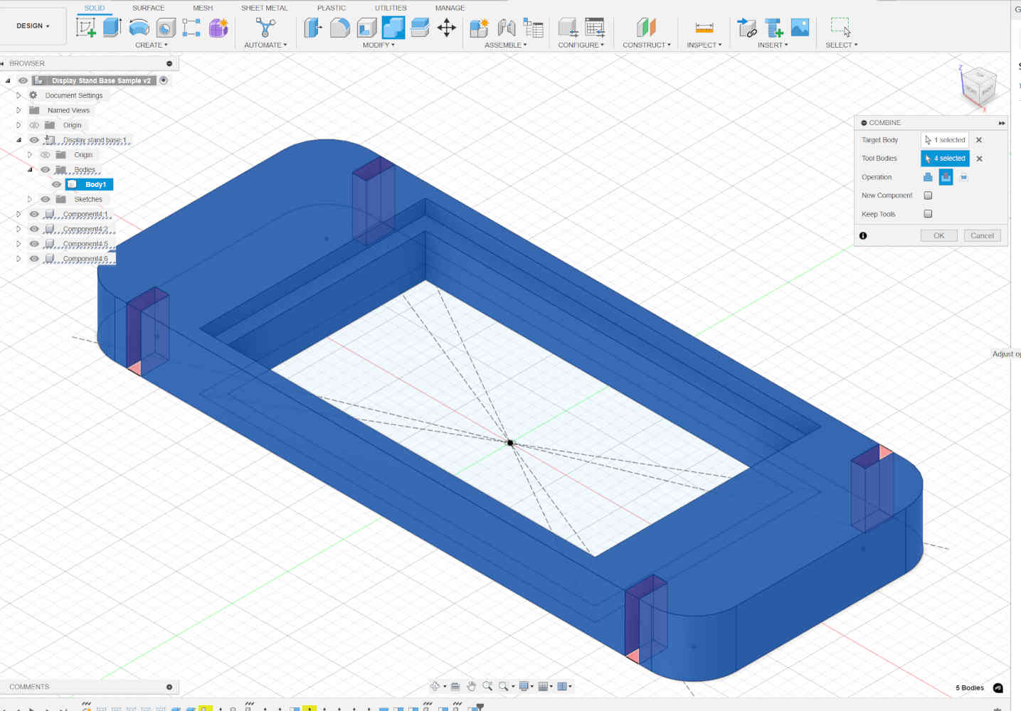The width and height of the screenshot is (1021, 711).
Task: Select the Hole tool icon
Action: pyautogui.click(x=166, y=28)
